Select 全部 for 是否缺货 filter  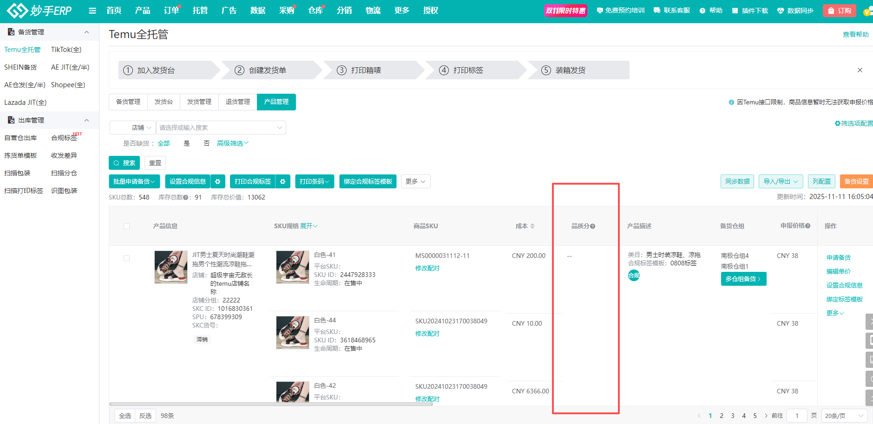click(x=164, y=143)
